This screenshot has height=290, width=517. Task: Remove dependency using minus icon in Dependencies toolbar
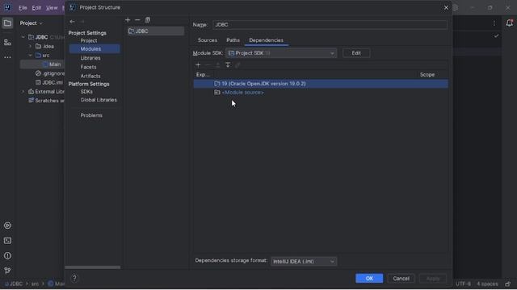pyautogui.click(x=208, y=64)
